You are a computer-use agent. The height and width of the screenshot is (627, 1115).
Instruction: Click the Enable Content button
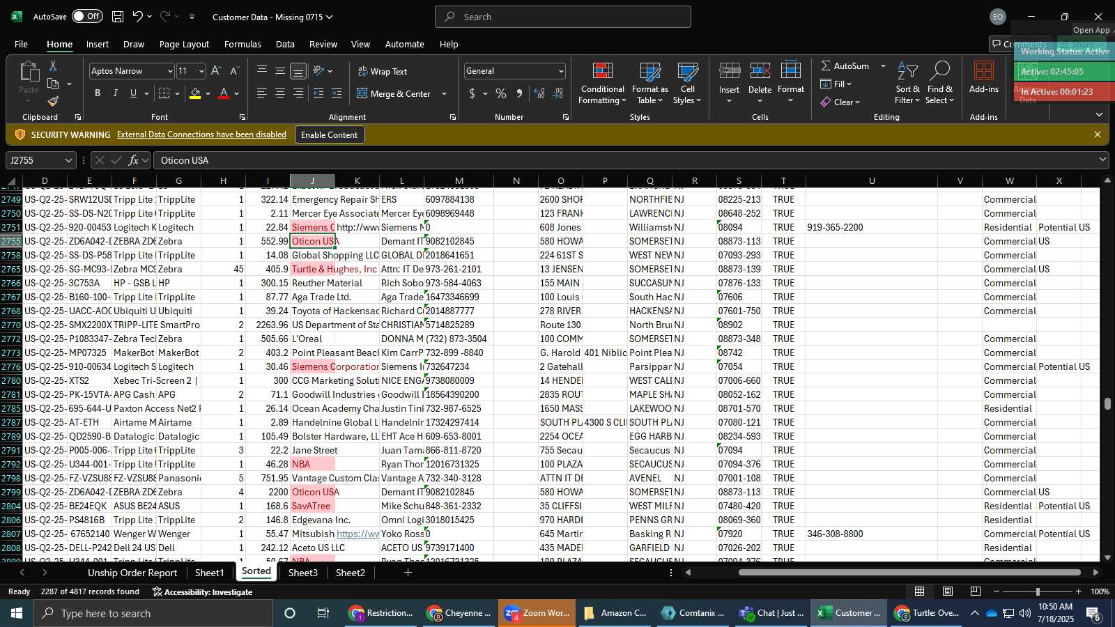[329, 134]
